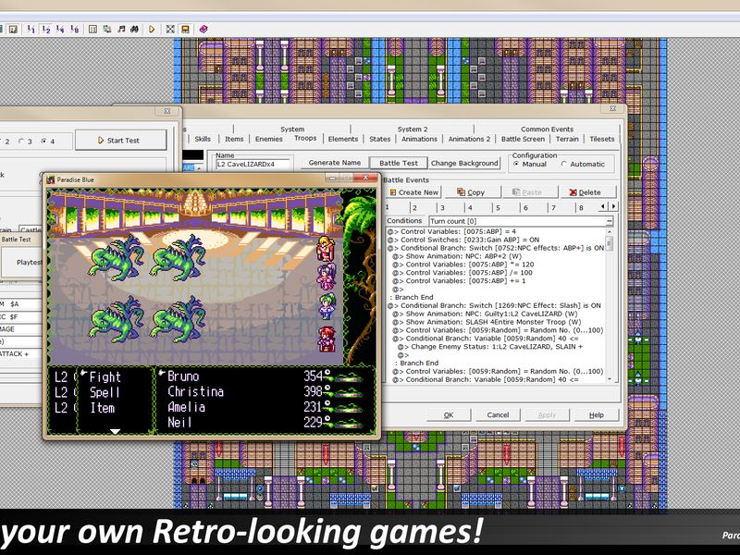This screenshot has height=555, width=740.
Task: Click the Start Test button
Action: (121, 141)
